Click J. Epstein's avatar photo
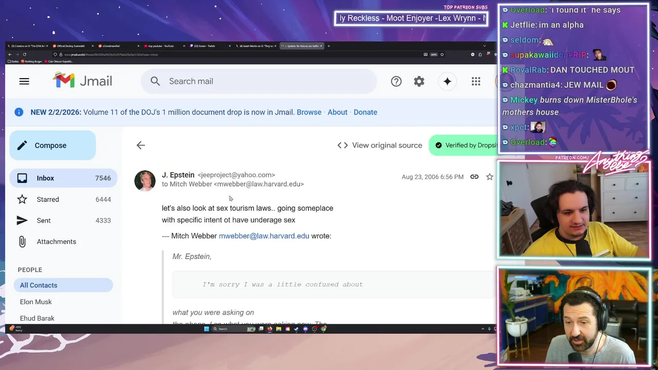This screenshot has width=658, height=370. click(145, 181)
